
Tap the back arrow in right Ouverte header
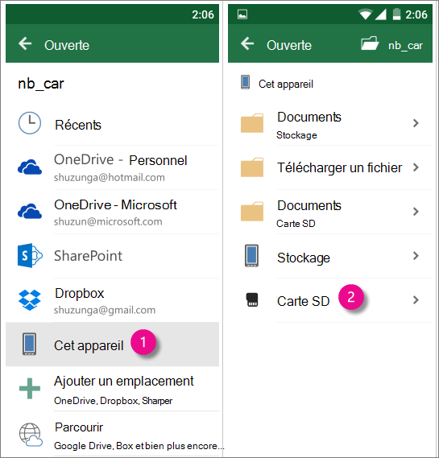[x=247, y=43]
